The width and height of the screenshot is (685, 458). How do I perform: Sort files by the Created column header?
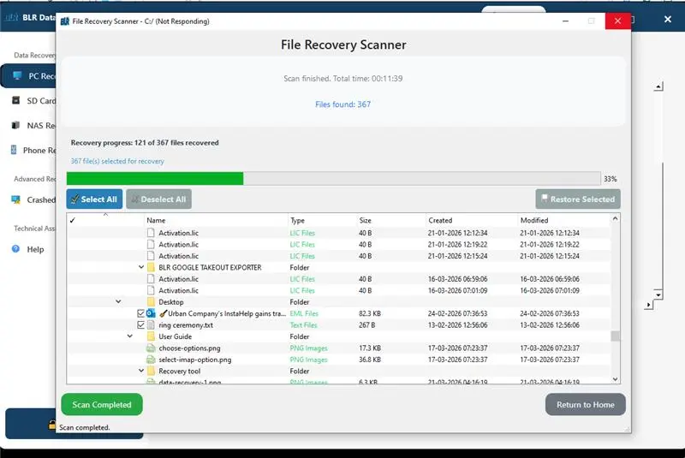click(x=440, y=221)
